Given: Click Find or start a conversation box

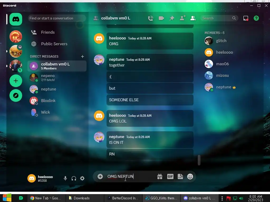Looking at the screenshot, I should click(x=57, y=18).
